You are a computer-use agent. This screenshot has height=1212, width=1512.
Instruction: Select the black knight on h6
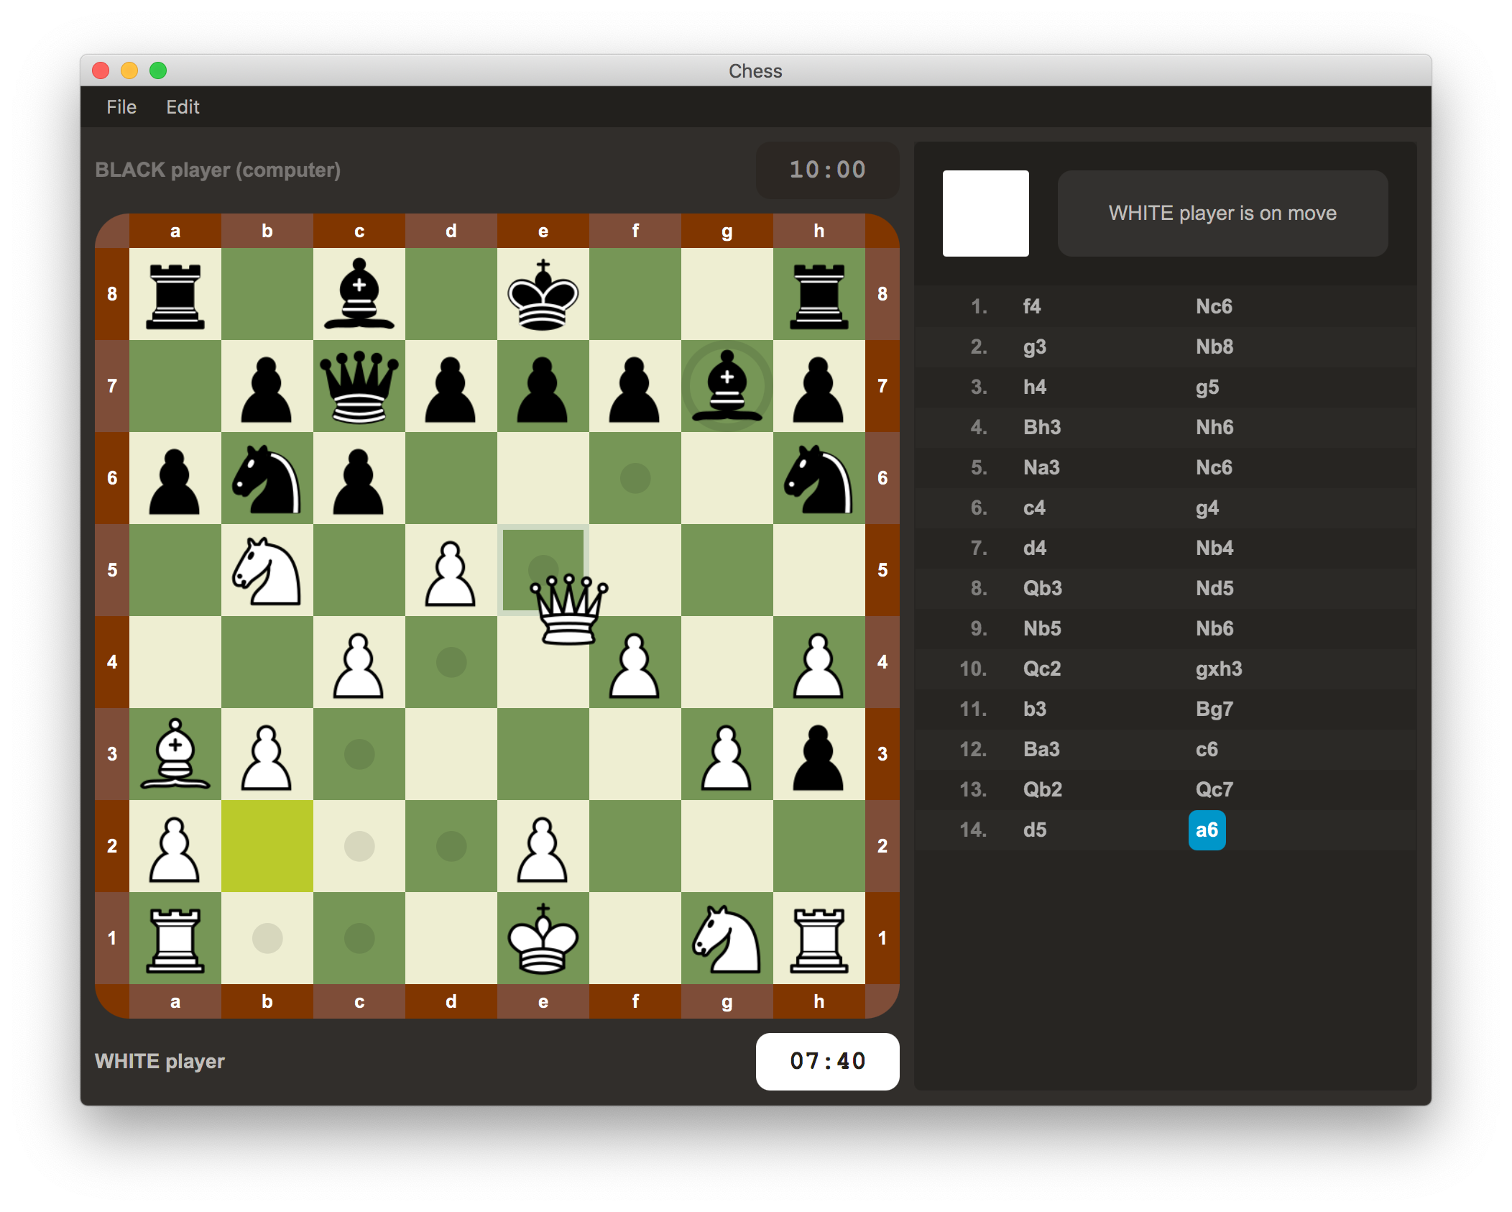pos(819,479)
